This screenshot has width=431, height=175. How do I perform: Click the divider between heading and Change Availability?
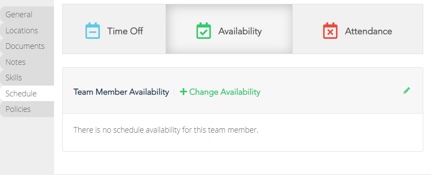pos(174,92)
